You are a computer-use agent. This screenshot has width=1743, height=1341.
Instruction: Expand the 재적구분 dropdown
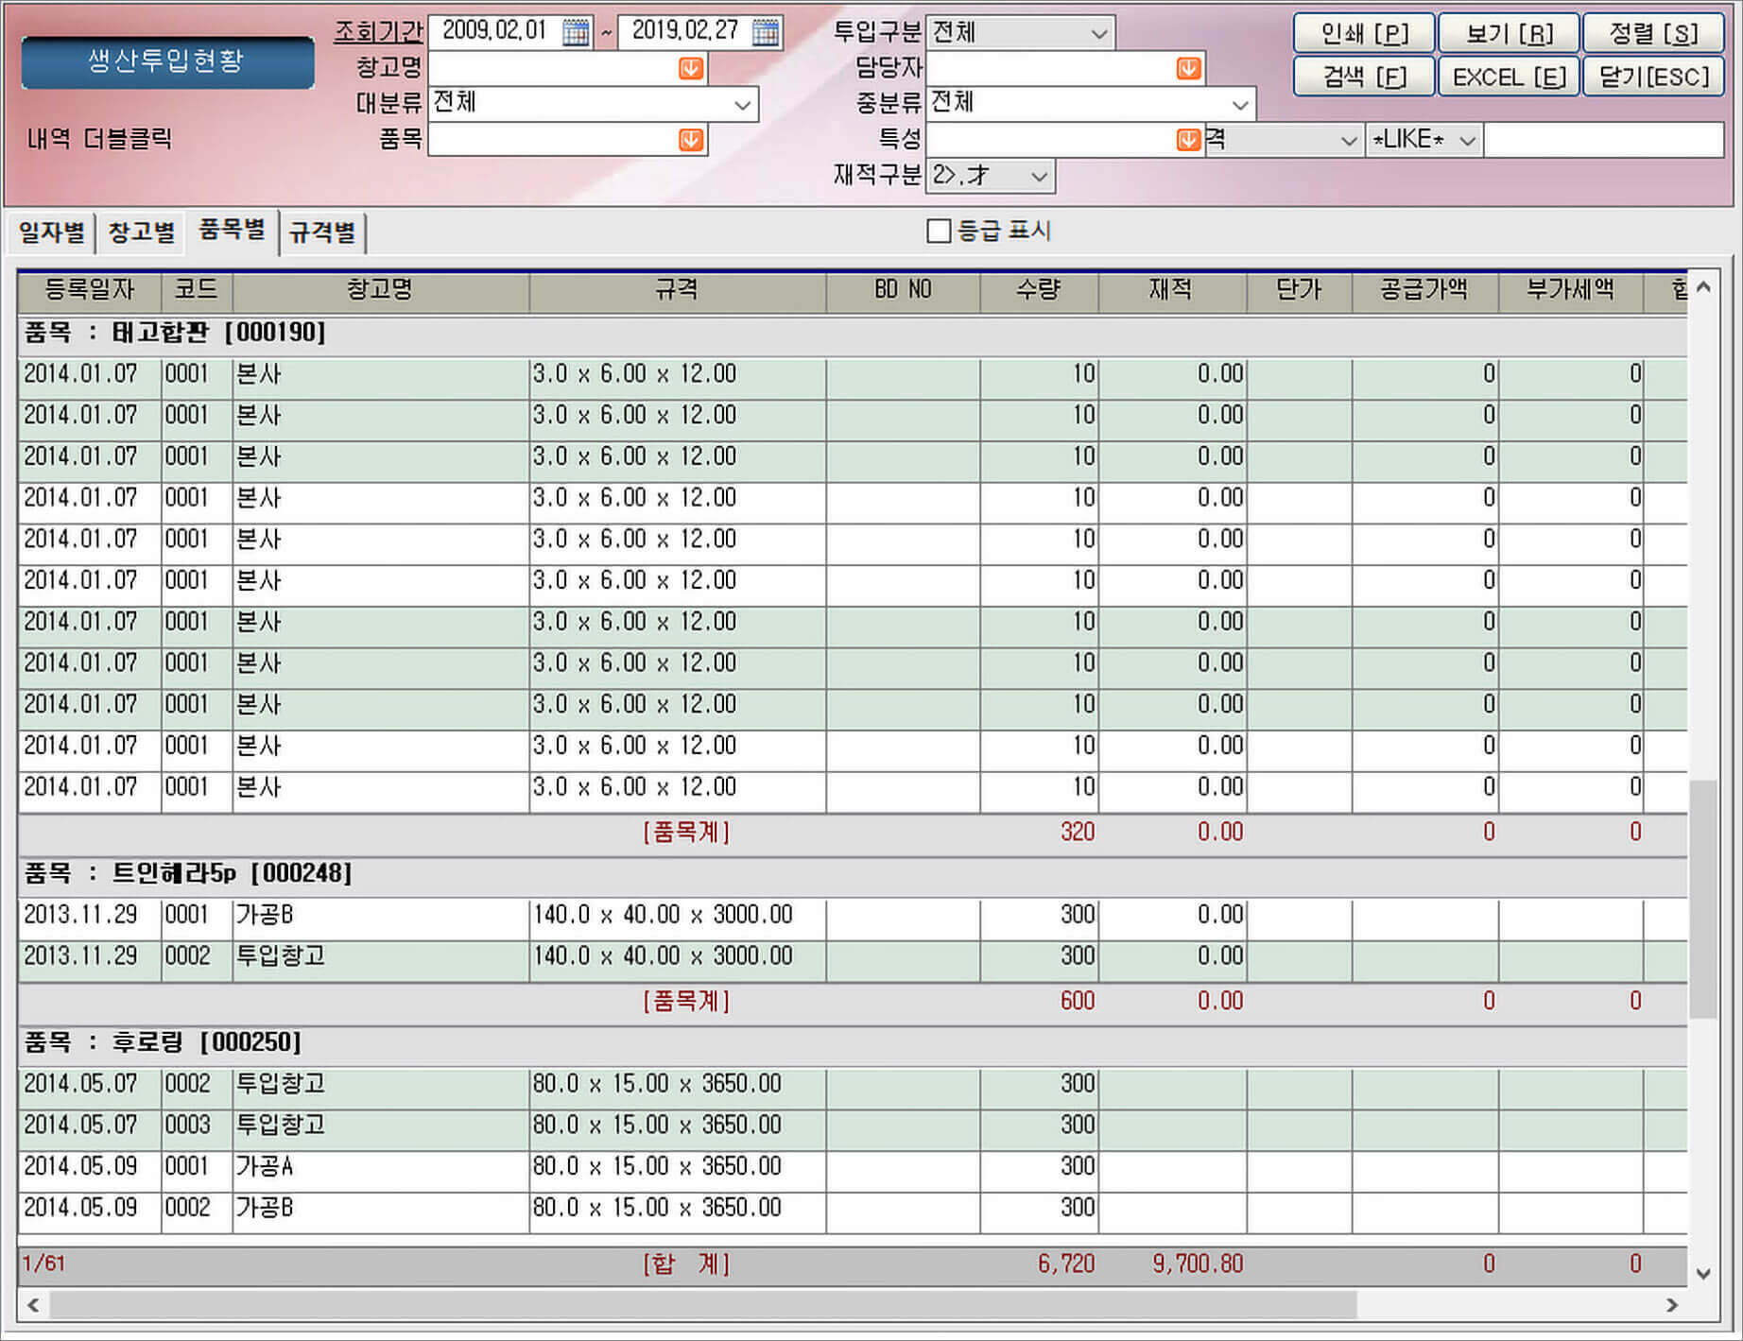point(1039,176)
